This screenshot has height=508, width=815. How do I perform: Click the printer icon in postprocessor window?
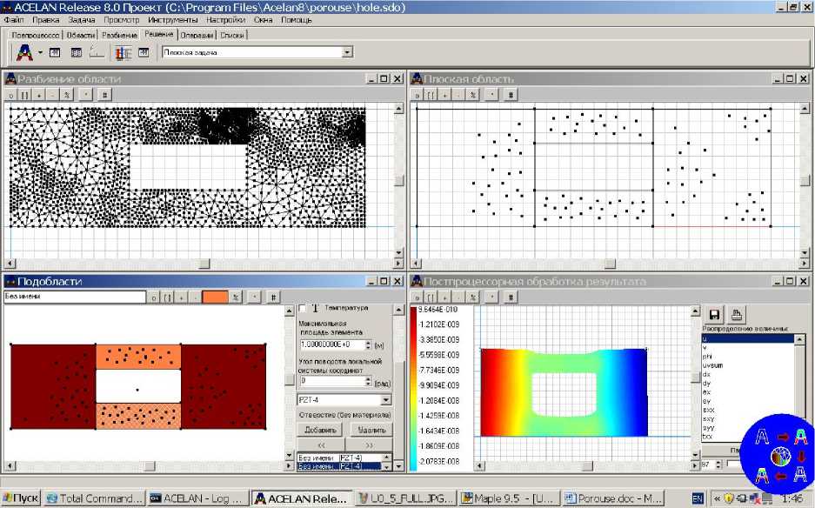pyautogui.click(x=736, y=314)
